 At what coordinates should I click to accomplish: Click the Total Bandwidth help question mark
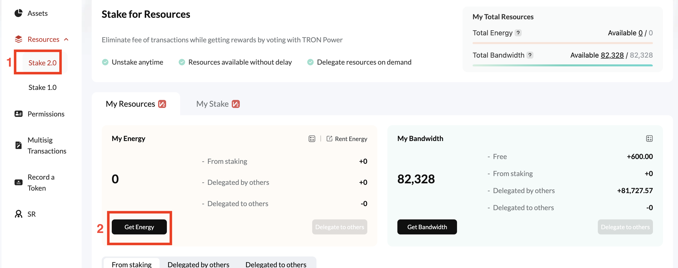point(530,55)
